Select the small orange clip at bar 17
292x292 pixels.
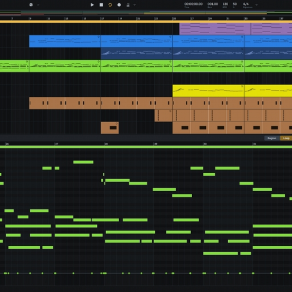pos(109,128)
